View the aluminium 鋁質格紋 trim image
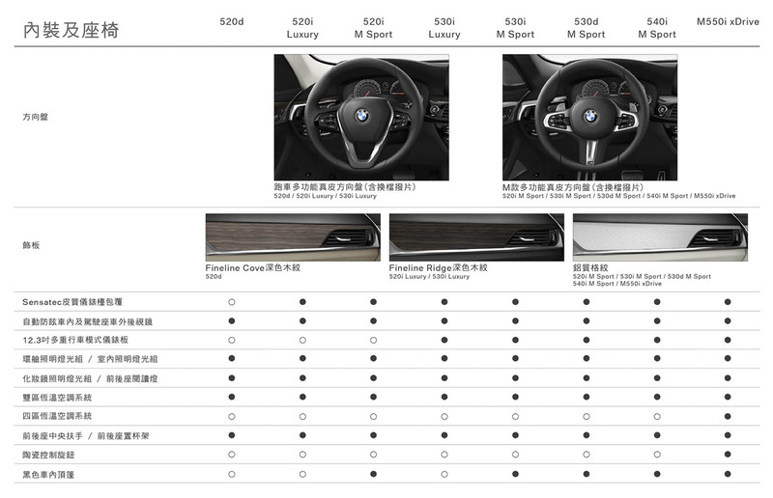Screen dimensions: 773x498 [x=660, y=236]
